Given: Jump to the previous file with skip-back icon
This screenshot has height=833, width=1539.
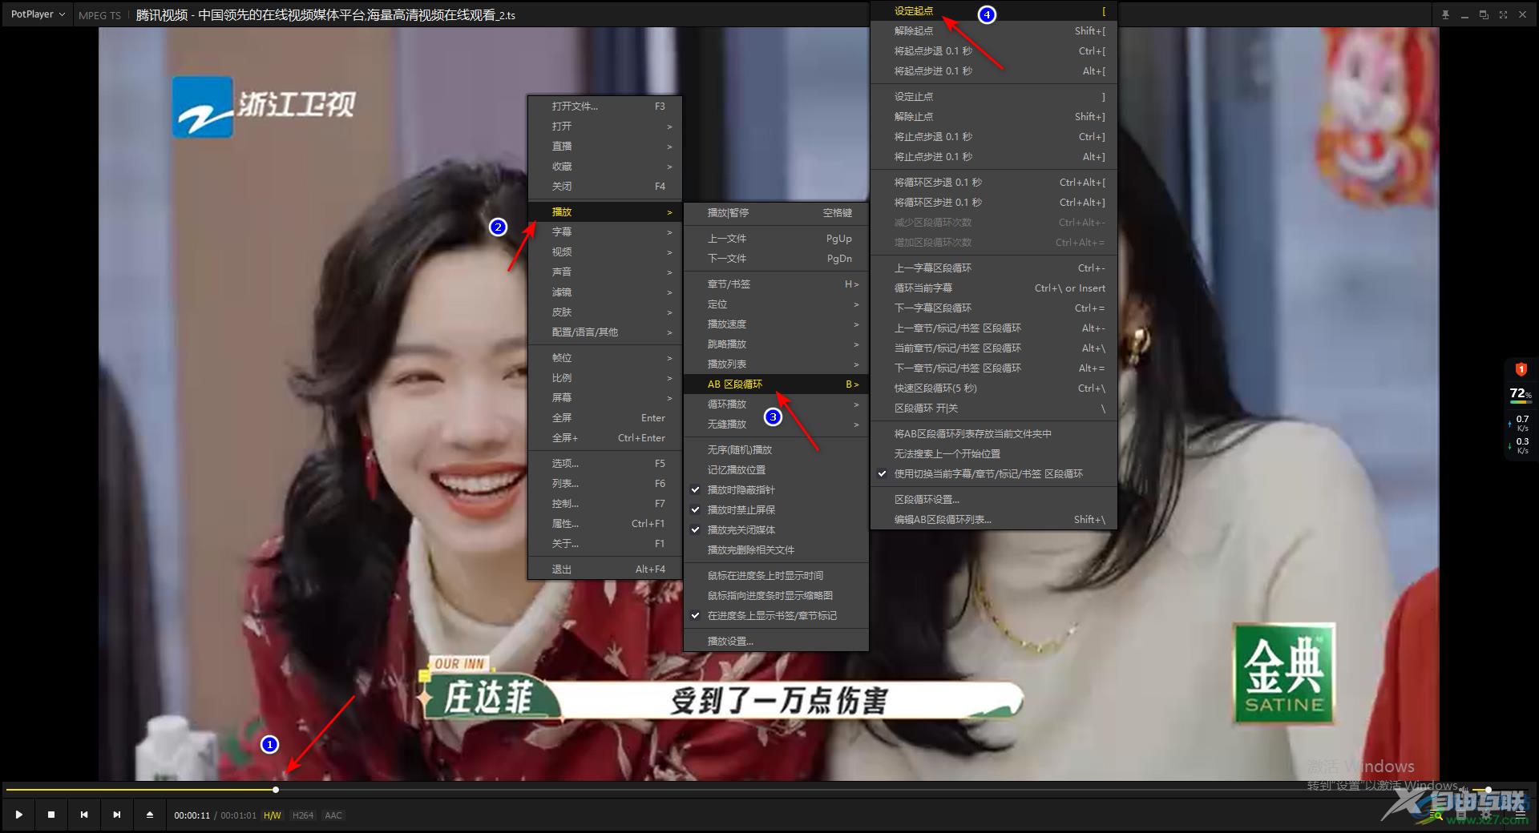Looking at the screenshot, I should (84, 815).
